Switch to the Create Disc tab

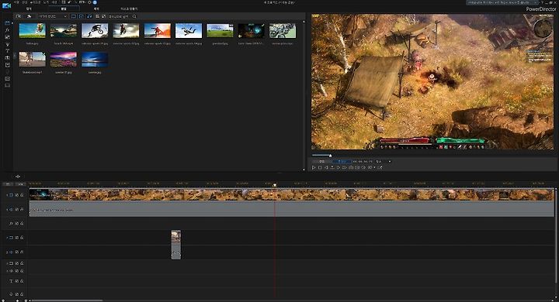pyautogui.click(x=129, y=9)
